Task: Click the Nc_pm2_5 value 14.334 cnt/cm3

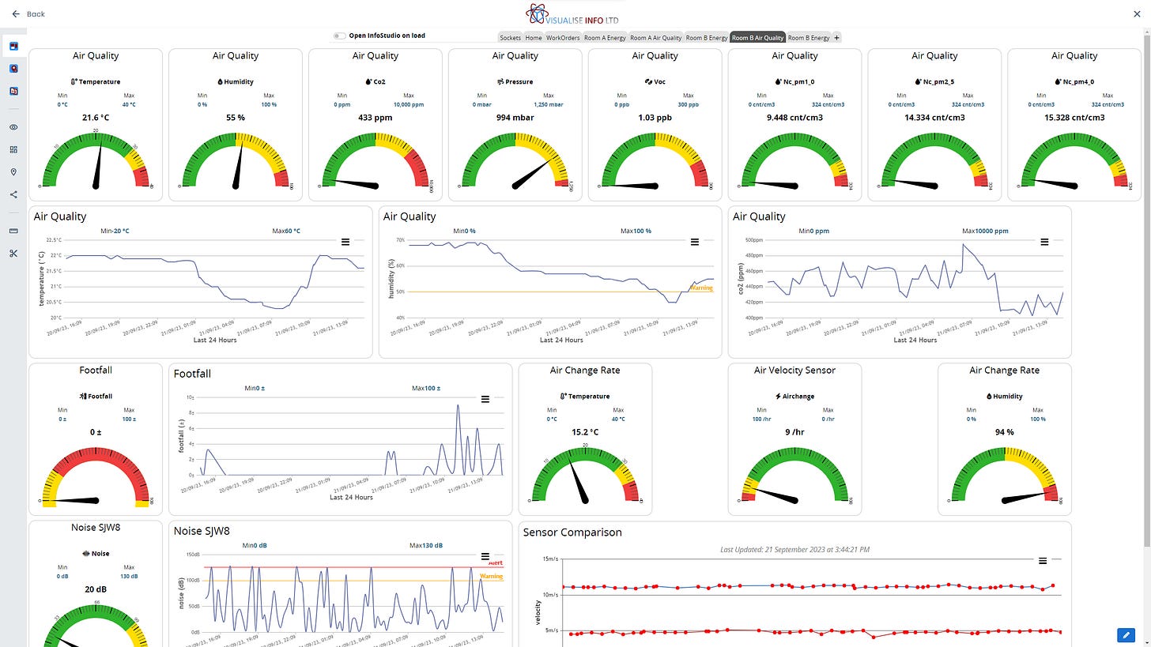Action: [x=934, y=118]
